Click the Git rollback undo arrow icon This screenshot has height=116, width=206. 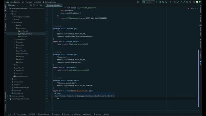coord(190,2)
